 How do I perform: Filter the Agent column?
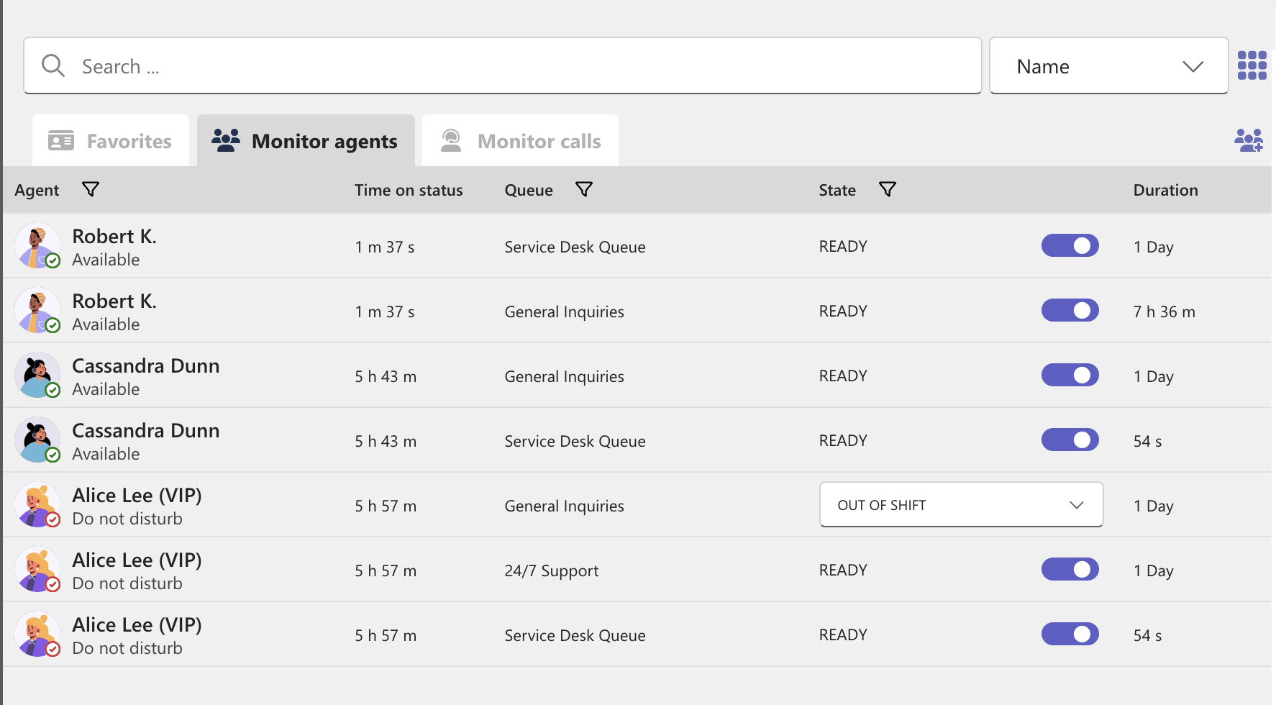click(91, 189)
